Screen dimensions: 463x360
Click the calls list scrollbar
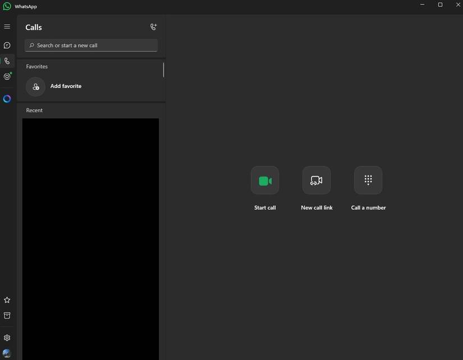pyautogui.click(x=163, y=70)
